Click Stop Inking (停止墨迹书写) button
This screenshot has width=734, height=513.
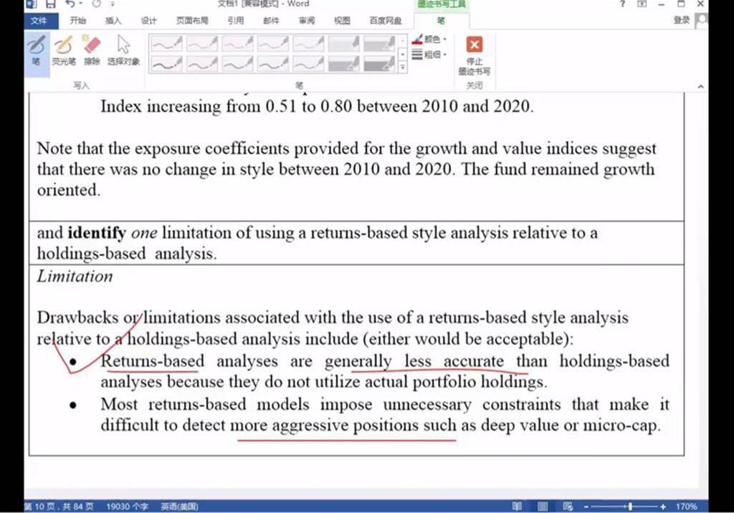474,55
